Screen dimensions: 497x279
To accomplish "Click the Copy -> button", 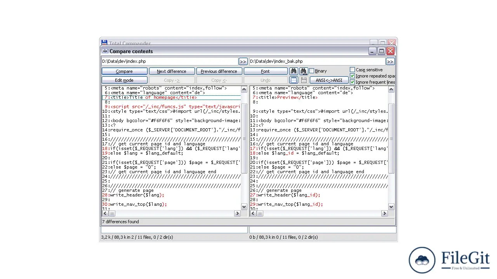I will (x=172, y=80).
